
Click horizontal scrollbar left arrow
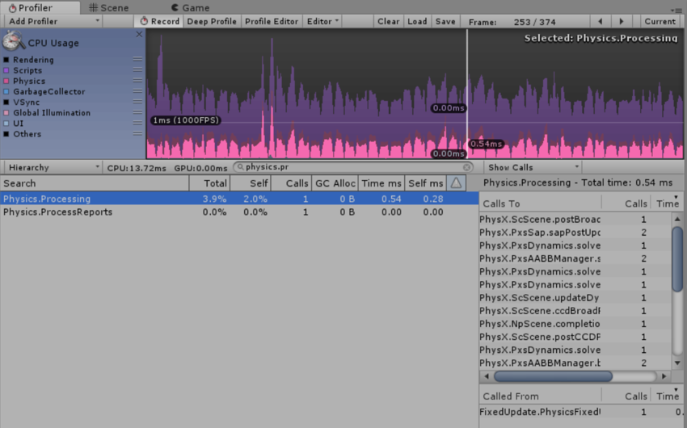[x=487, y=376]
